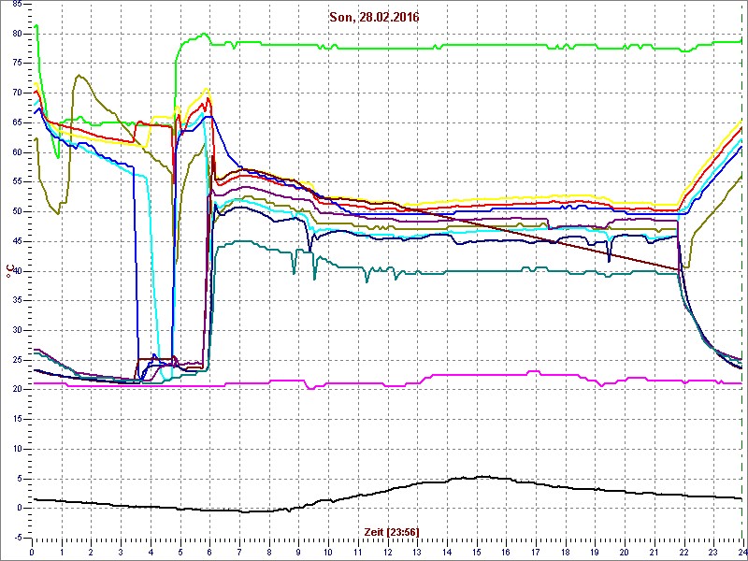Select the 25 temperature axis label
Viewport: 748px width, 561px height.
[x=17, y=360]
